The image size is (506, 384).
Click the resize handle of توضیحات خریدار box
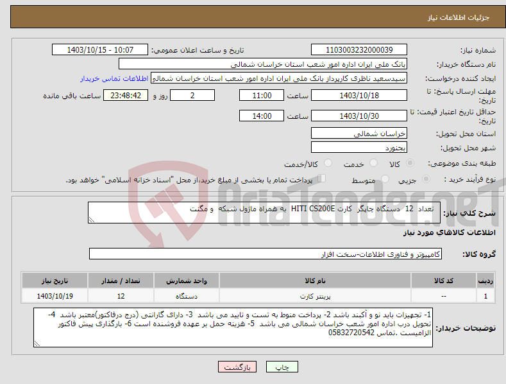pyautogui.click(x=37, y=344)
